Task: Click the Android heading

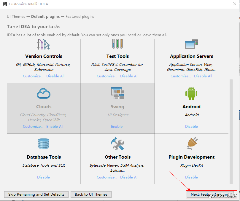Action: tap(191, 107)
